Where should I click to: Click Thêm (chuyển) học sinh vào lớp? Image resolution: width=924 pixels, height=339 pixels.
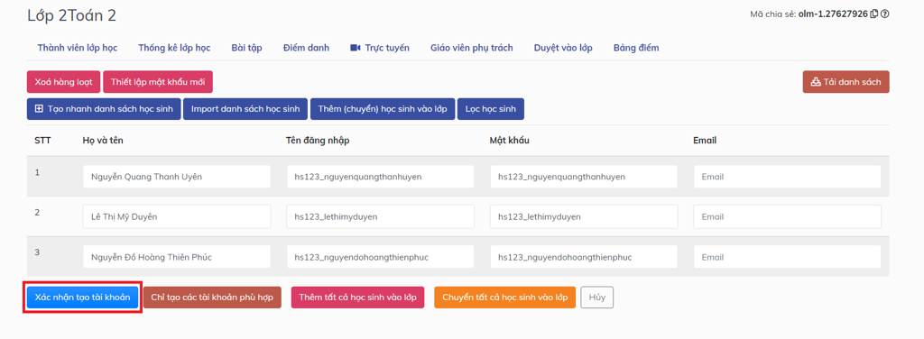pyautogui.click(x=383, y=109)
